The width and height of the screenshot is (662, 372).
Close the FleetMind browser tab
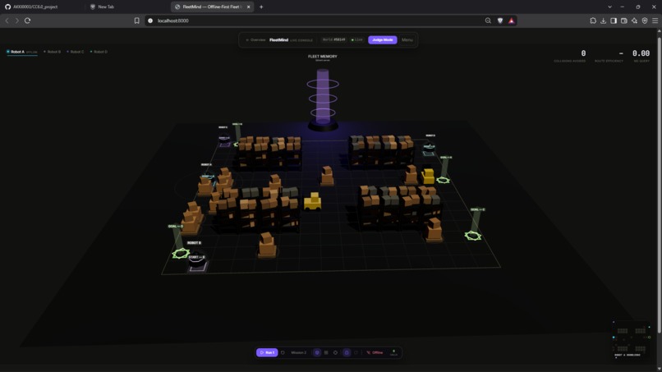(248, 7)
